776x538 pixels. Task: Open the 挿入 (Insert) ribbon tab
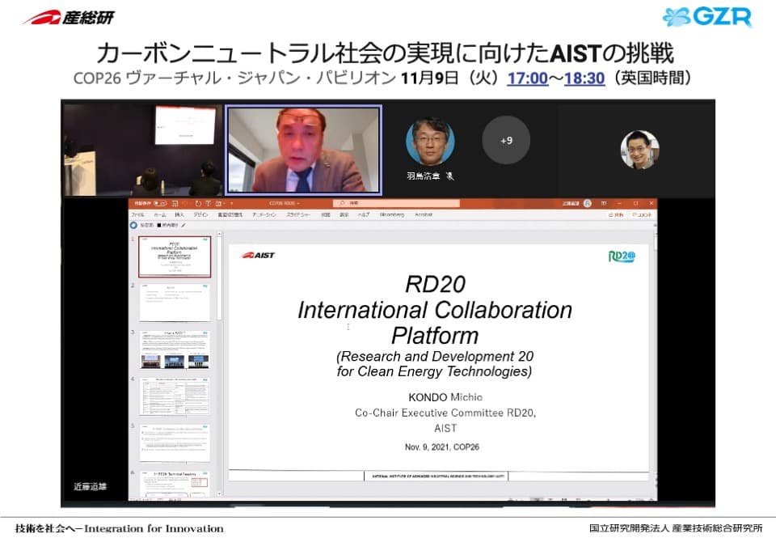click(x=179, y=214)
